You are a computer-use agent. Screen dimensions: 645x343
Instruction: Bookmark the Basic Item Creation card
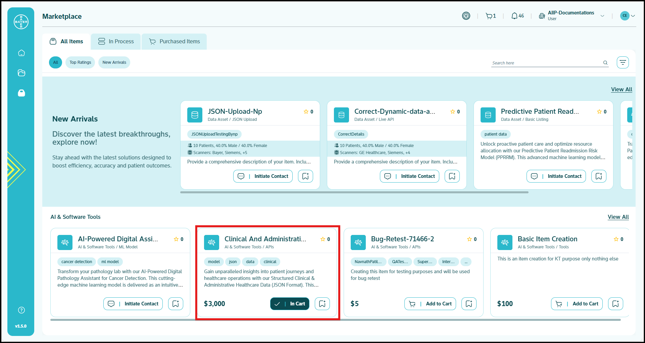[x=615, y=304]
